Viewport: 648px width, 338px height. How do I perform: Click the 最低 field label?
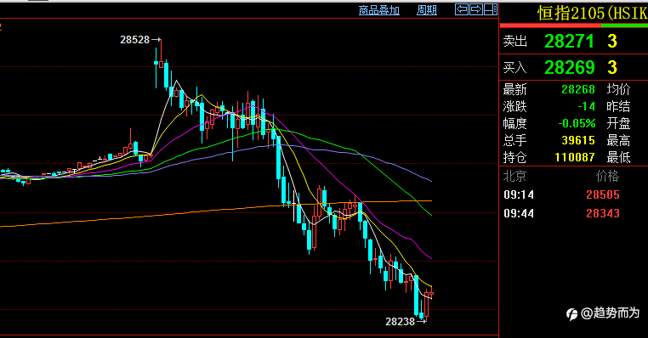618,157
